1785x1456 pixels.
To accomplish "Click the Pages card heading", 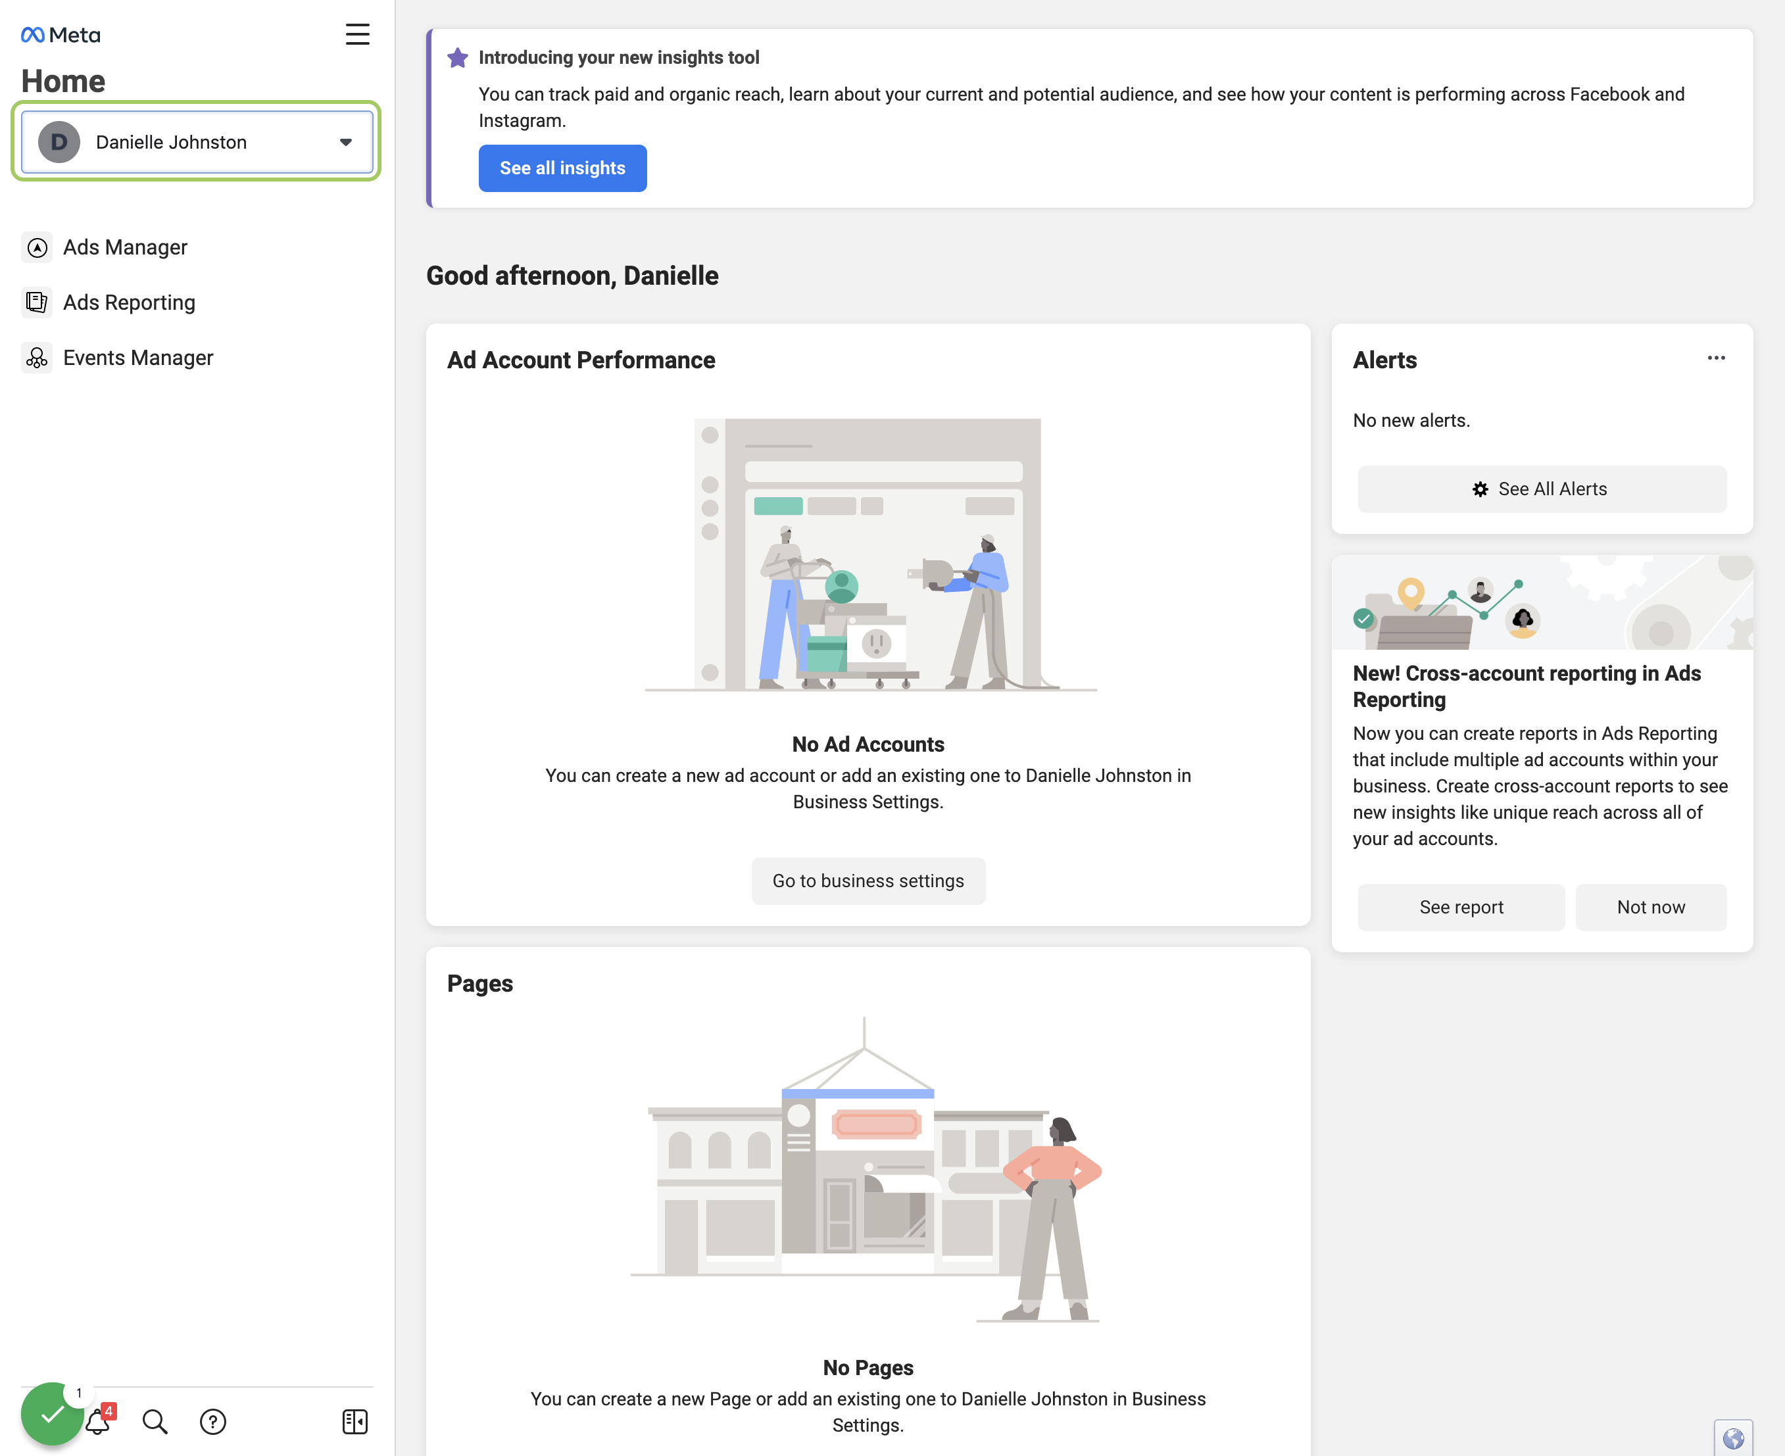I will tap(480, 983).
